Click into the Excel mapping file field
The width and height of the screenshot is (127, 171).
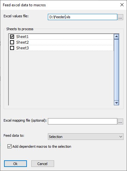pyautogui.click(x=83, y=121)
